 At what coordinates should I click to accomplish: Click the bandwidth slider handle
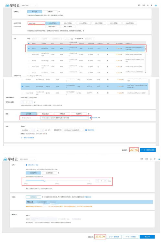[x=44, y=181]
